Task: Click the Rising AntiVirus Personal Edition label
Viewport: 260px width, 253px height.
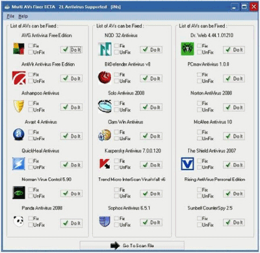Action: point(214,179)
